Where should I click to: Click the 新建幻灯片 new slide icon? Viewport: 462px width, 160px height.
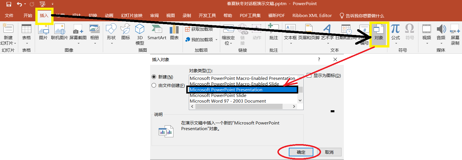coord(8,29)
